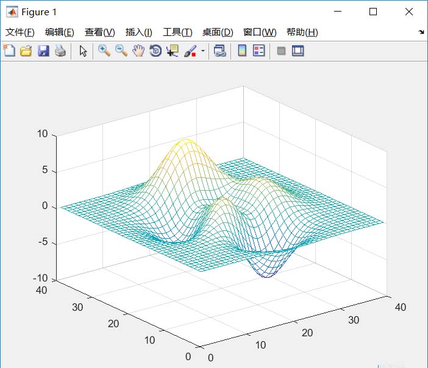Click the Show Plot Tools and Dock icon
This screenshot has width=428, height=368.
click(298, 51)
